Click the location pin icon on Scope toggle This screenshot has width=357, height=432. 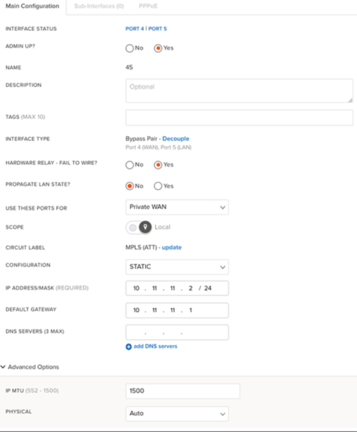[145, 227]
